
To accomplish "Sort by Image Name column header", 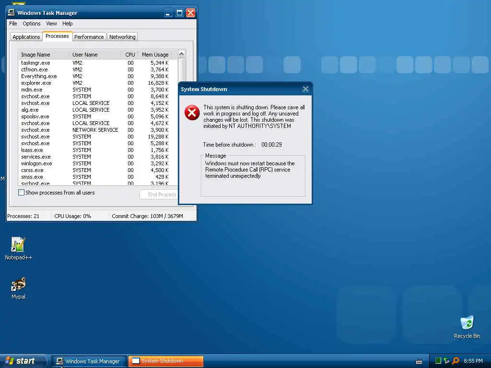I will coord(44,55).
